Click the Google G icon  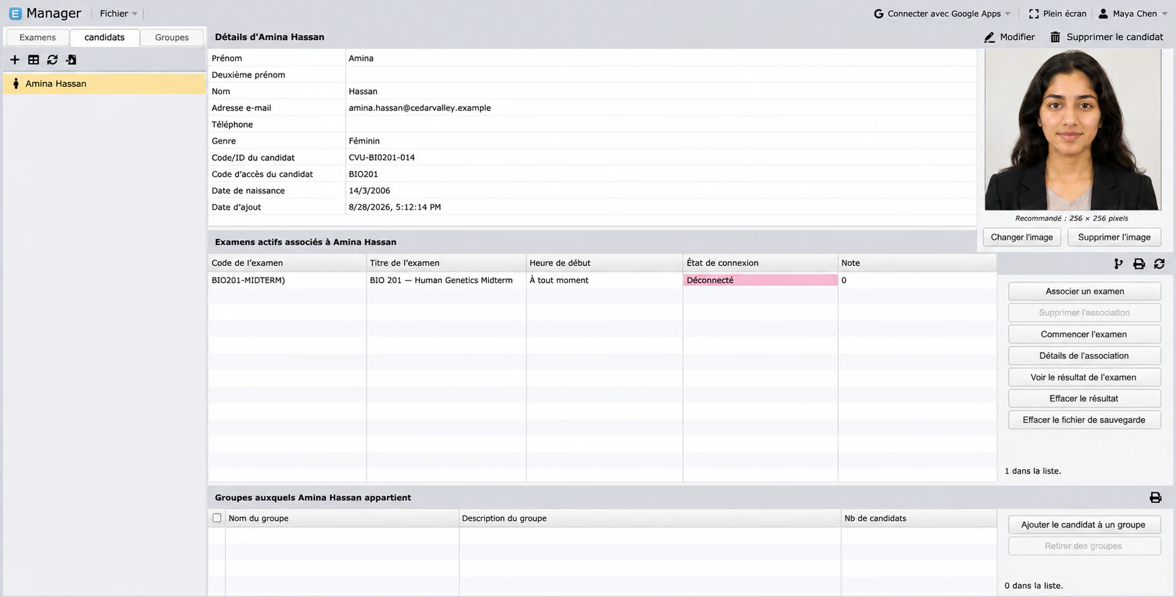[x=878, y=13]
